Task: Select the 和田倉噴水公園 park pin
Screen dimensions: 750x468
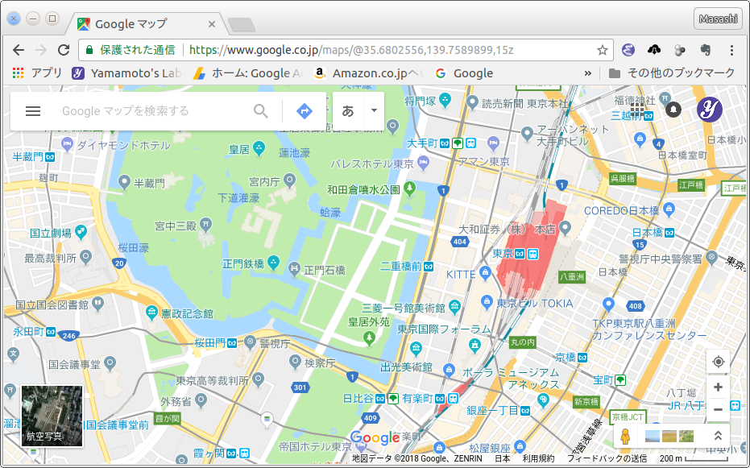Action: [409, 188]
